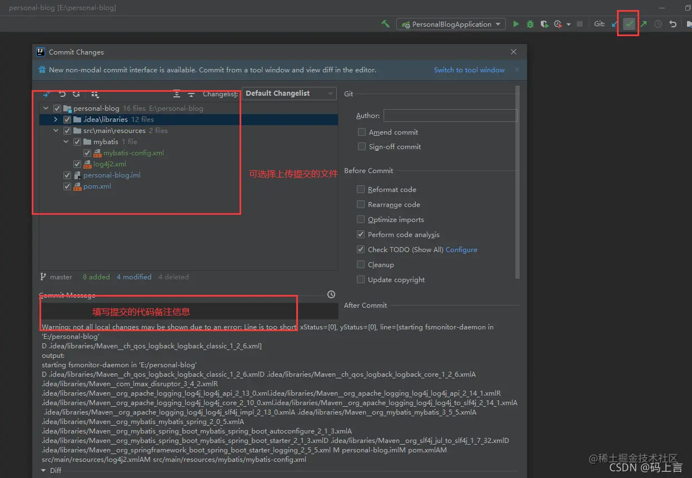
Task: Expand the .idea\libraries folder node
Action: coord(56,120)
